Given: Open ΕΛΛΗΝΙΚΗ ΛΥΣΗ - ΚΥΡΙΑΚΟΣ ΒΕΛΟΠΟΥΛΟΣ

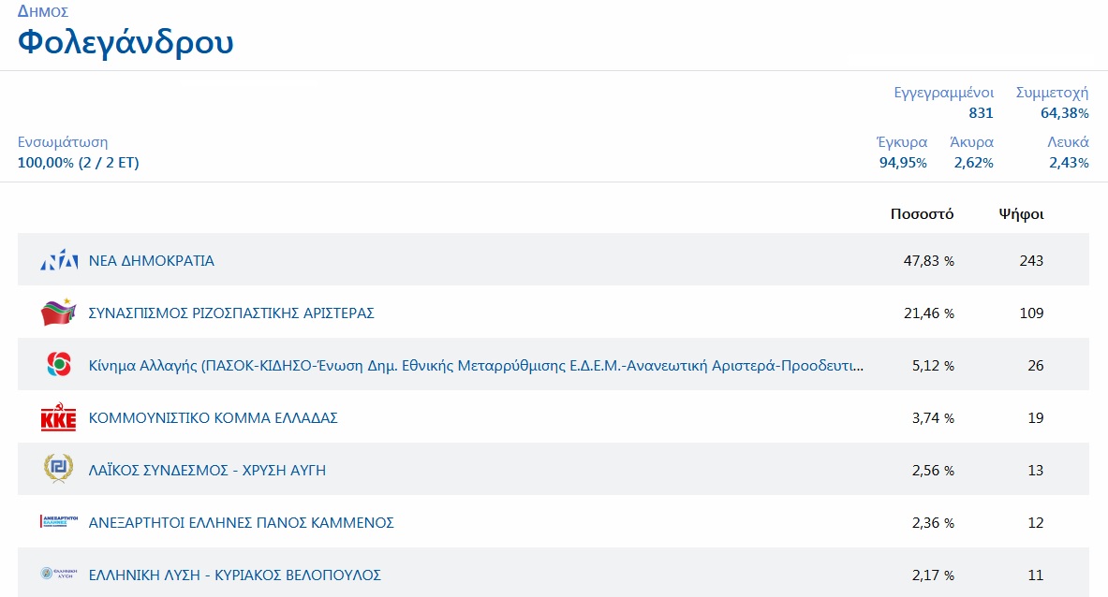Looking at the screenshot, I should point(234,575).
